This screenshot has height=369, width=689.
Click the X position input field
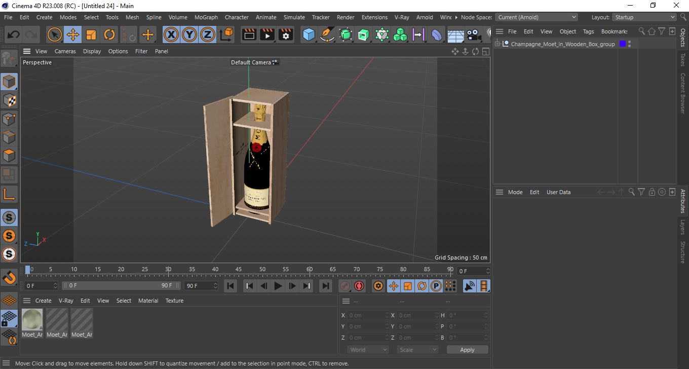pos(368,315)
